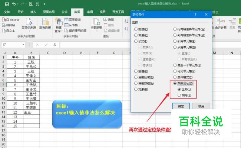Switch to 开发工具 Developer tab
The height and width of the screenshot is (148, 241).
118,12
